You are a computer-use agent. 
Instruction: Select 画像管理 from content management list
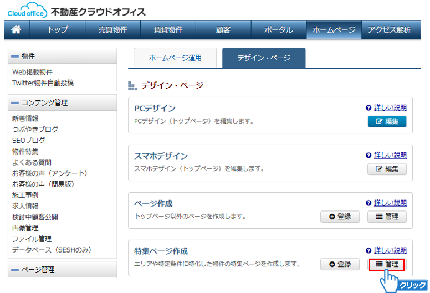pyautogui.click(x=27, y=228)
